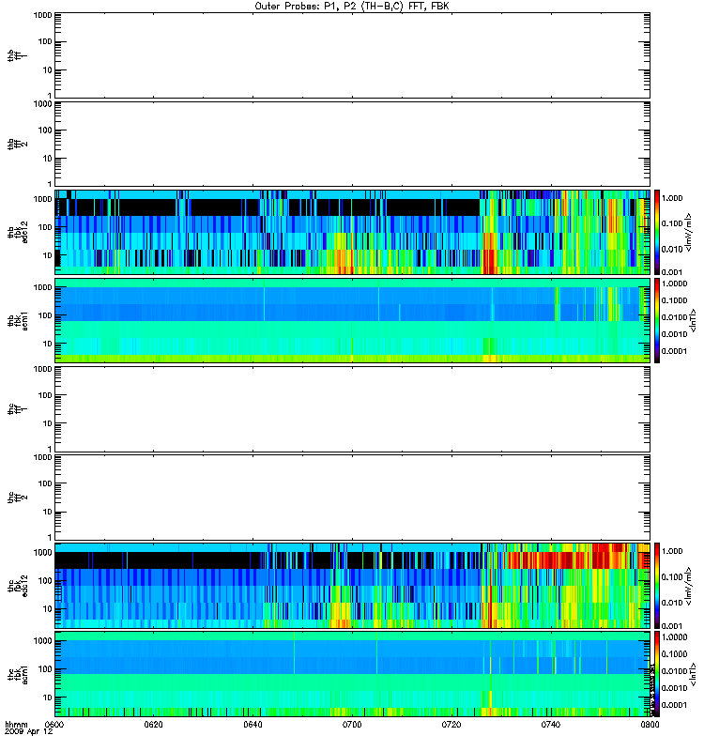
Task: Click the '1.000' value on thb edc12 colorbar
Action: (672, 198)
